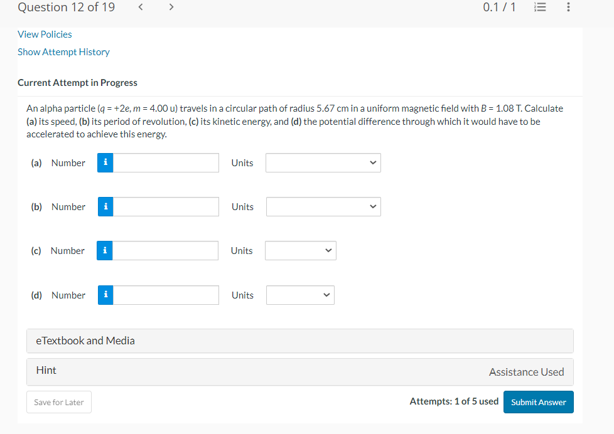Focus the Number field for part (d)

166,295
